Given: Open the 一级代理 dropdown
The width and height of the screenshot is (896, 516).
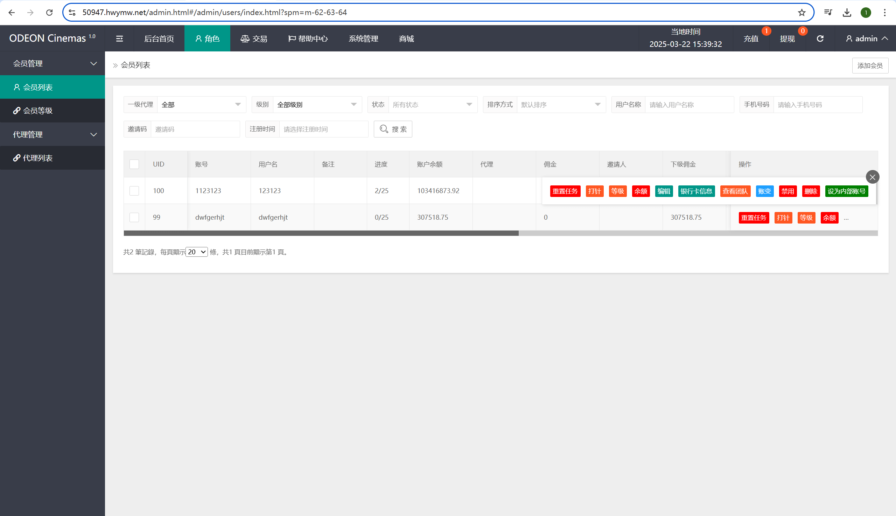Looking at the screenshot, I should [201, 105].
